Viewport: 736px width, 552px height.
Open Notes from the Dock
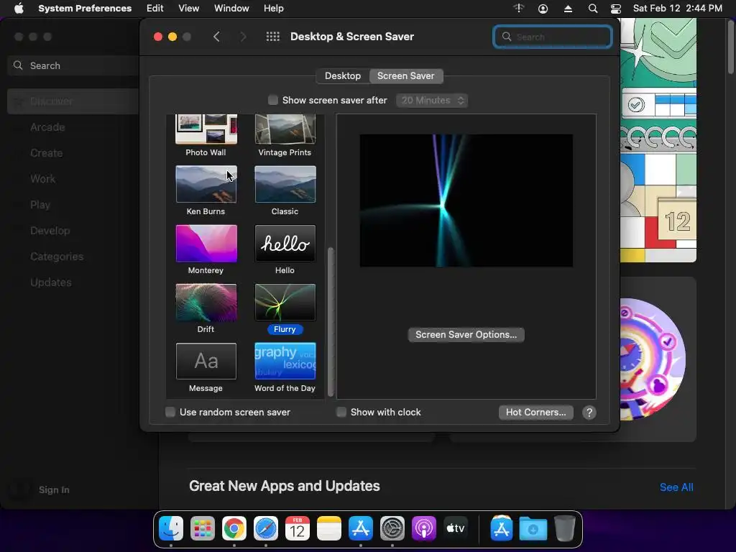(x=329, y=528)
